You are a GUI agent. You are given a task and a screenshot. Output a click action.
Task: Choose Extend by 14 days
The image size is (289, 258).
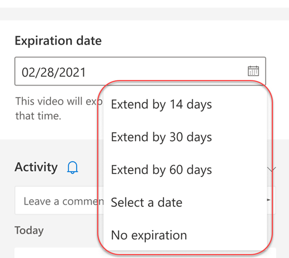point(161,105)
